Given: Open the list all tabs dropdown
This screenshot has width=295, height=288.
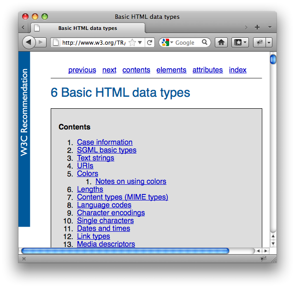Looking at the screenshot, I should click(270, 27).
